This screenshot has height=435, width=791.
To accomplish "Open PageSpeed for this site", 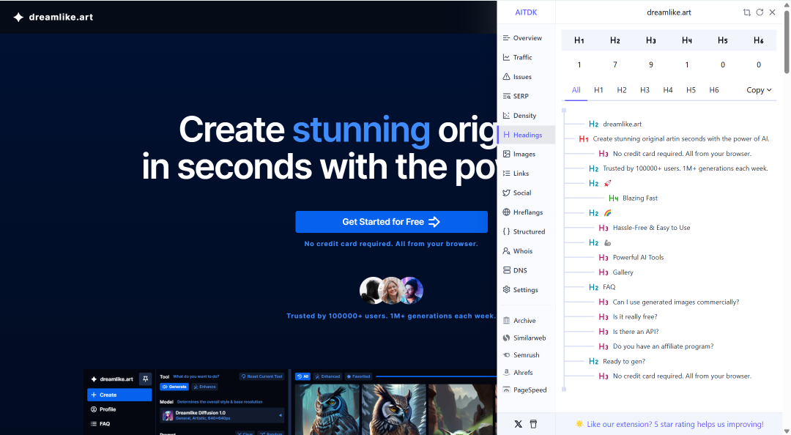I will [x=524, y=390].
